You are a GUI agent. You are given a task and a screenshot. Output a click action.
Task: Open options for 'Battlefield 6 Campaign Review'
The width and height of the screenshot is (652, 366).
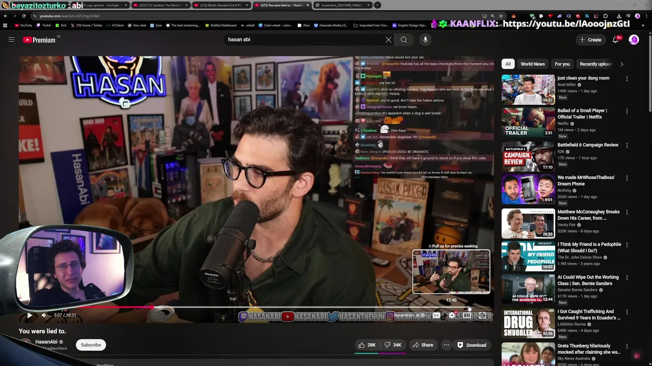tap(627, 146)
